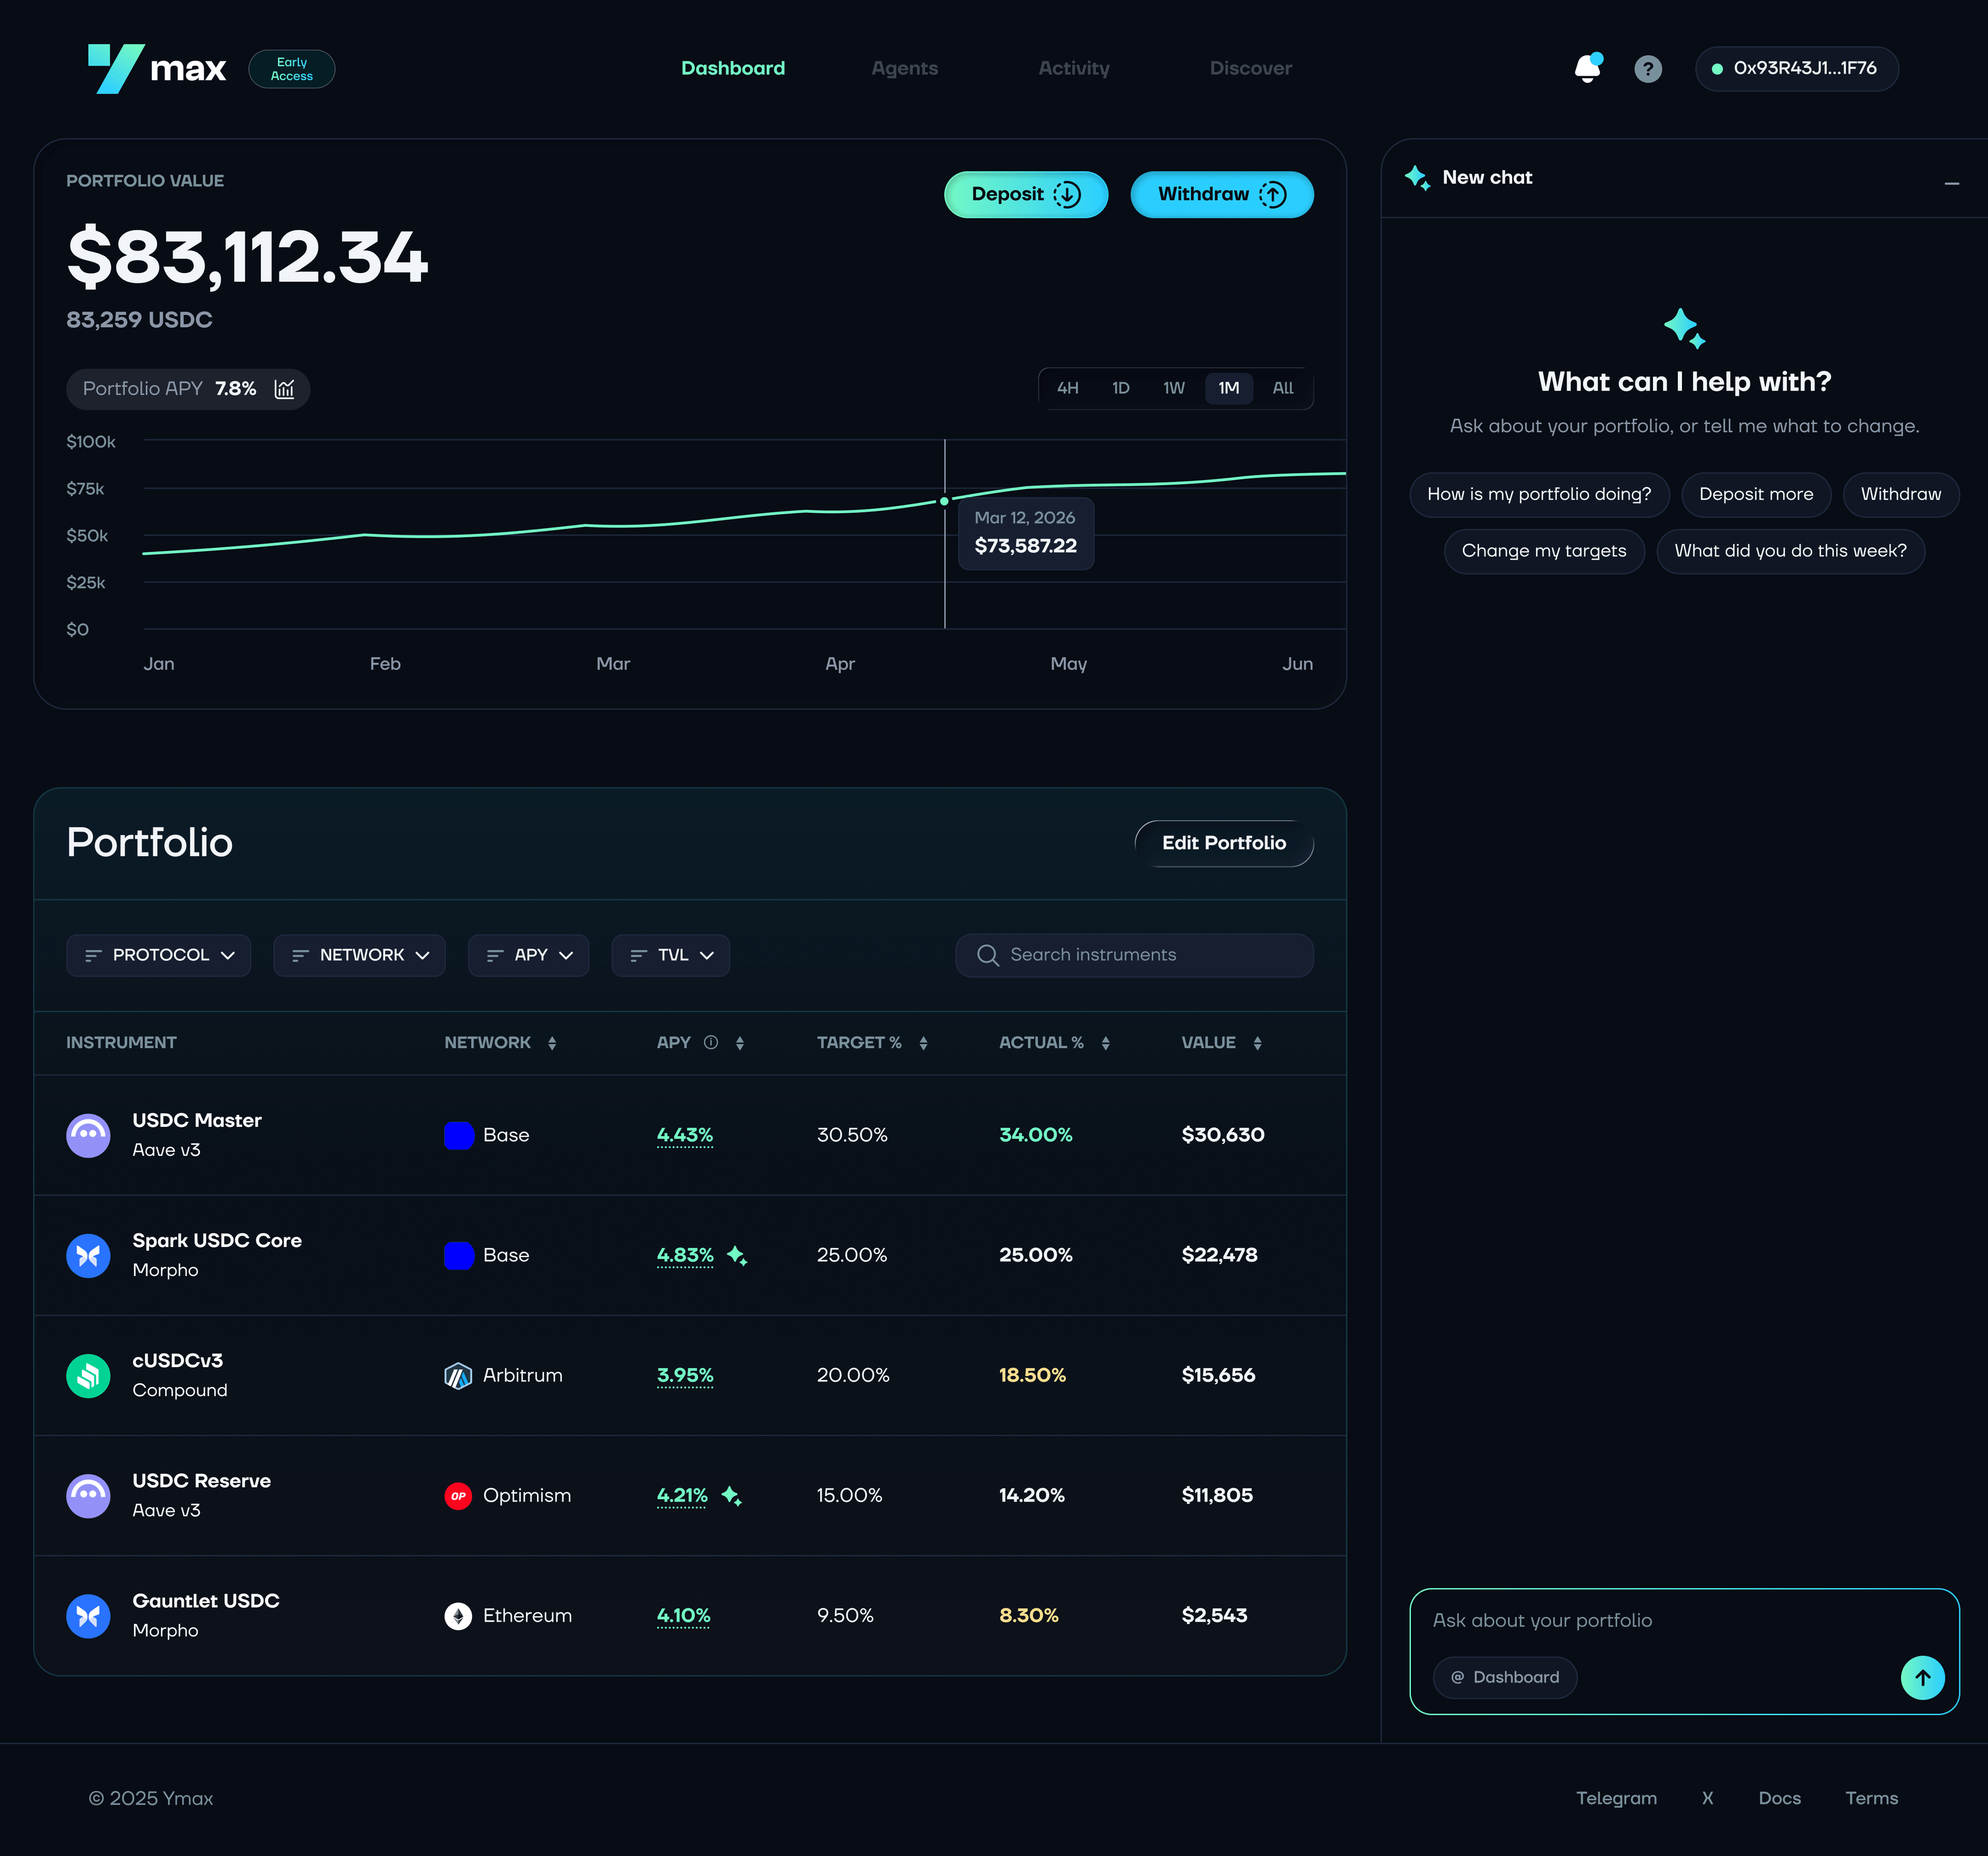Image resolution: width=1988 pixels, height=1856 pixels.
Task: Click the sparkle icon beside 4.83% APY
Action: [x=737, y=1256]
